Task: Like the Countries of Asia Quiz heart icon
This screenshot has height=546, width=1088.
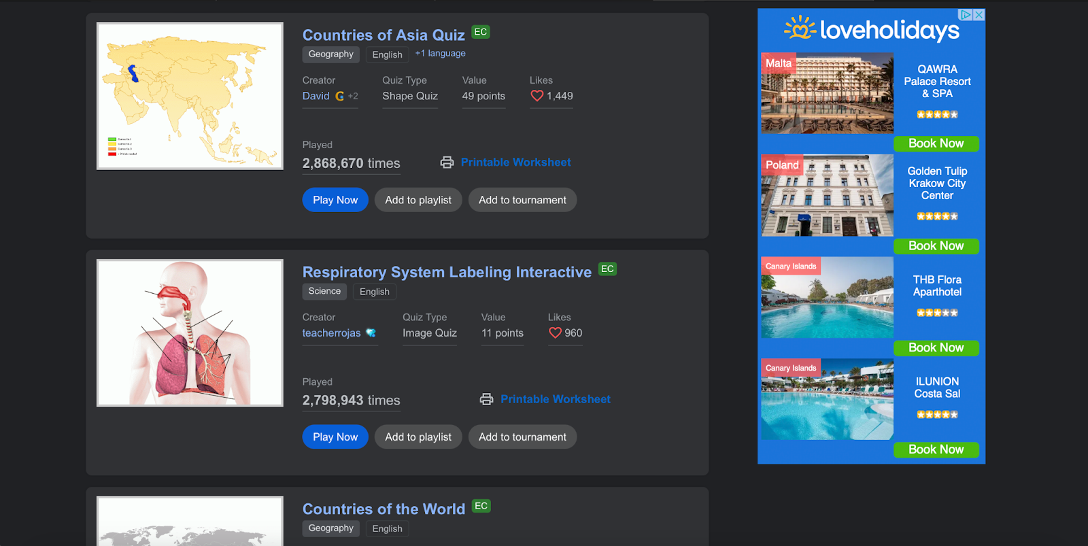Action: (x=537, y=96)
